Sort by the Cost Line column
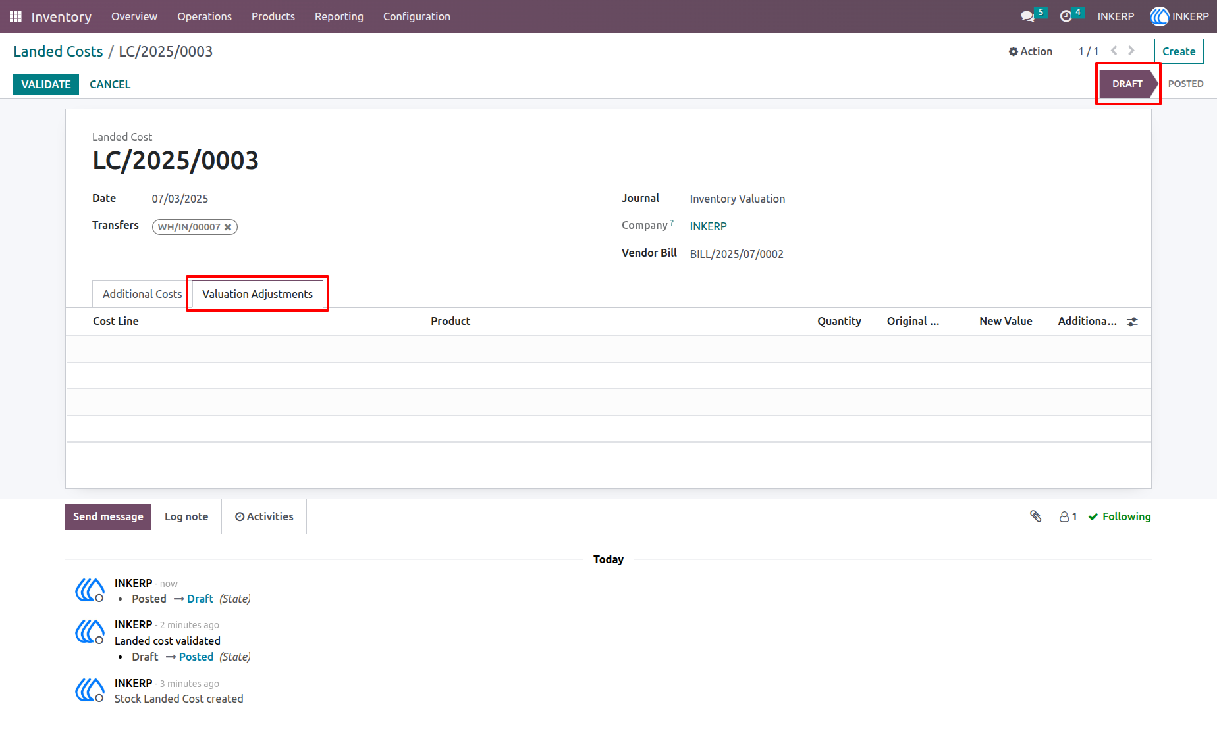This screenshot has height=754, width=1217. [116, 321]
